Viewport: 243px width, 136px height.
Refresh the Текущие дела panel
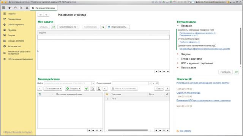[236, 72]
